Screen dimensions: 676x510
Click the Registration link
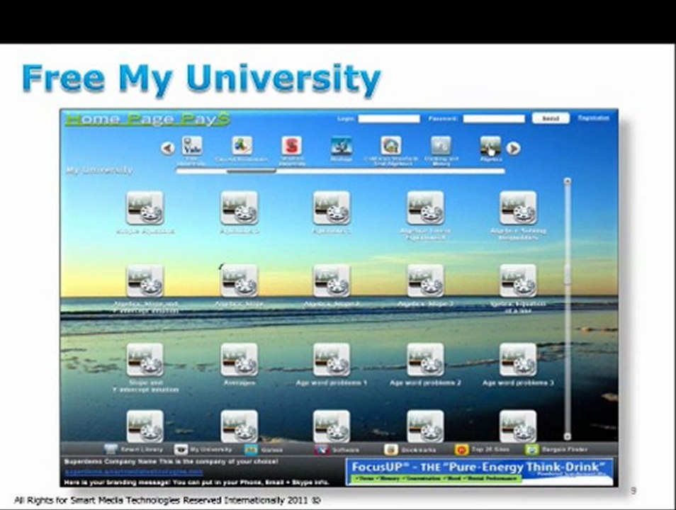[593, 118]
